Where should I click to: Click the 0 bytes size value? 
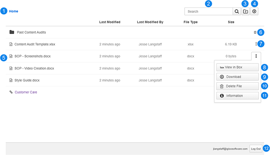tap(231, 56)
